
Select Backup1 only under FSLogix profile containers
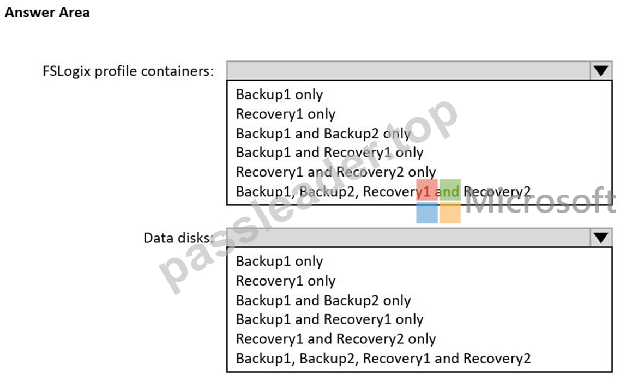pos(279,94)
